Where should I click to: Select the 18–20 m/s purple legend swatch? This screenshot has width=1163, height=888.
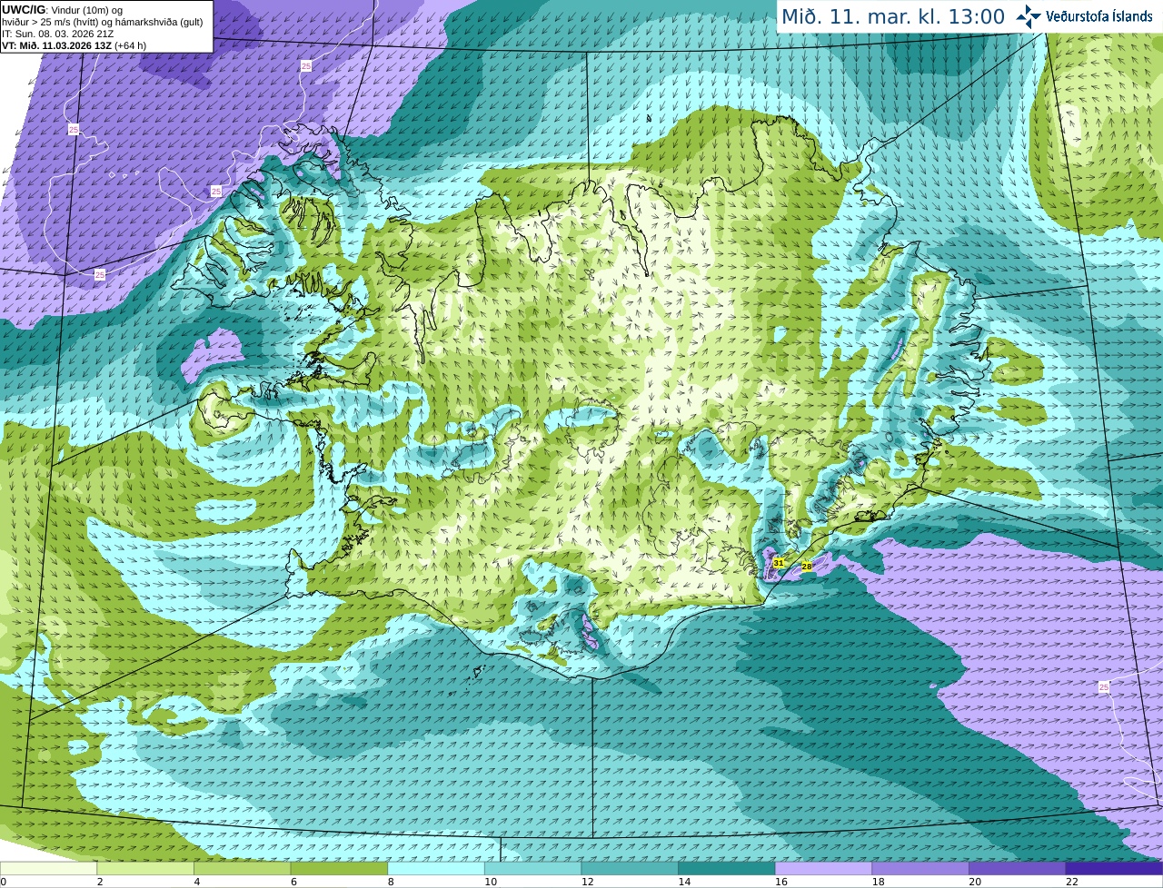point(920,868)
